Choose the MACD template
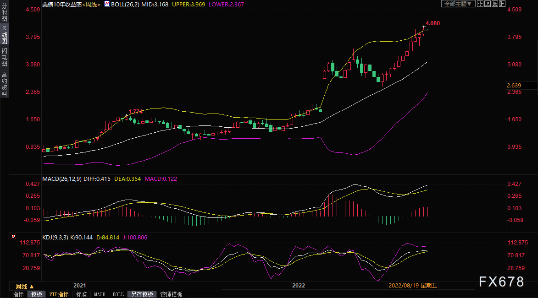This screenshot has height=298, width=538. coord(100,295)
